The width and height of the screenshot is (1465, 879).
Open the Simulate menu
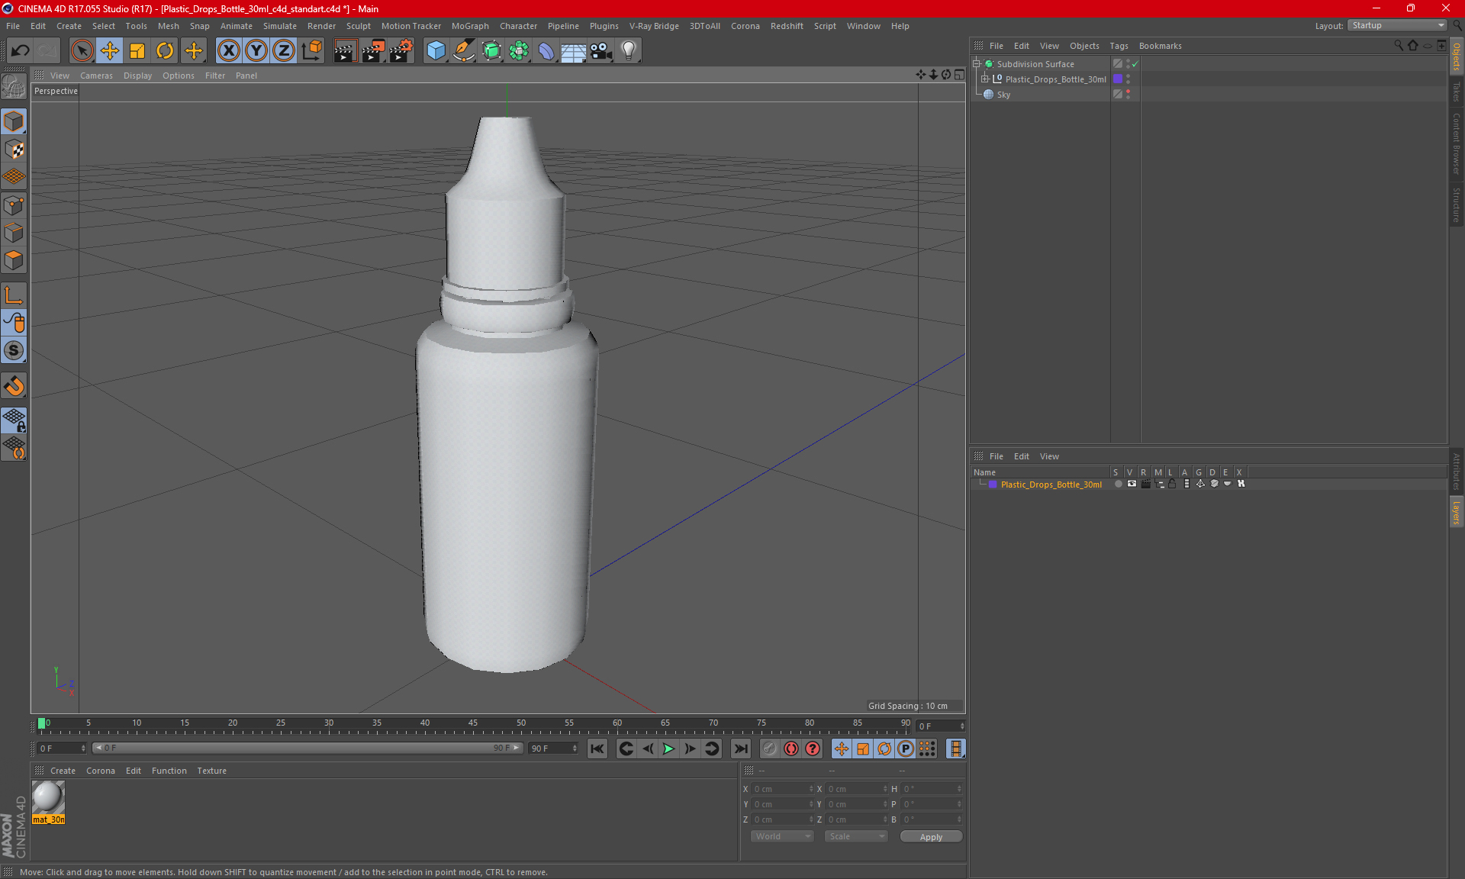280,26
